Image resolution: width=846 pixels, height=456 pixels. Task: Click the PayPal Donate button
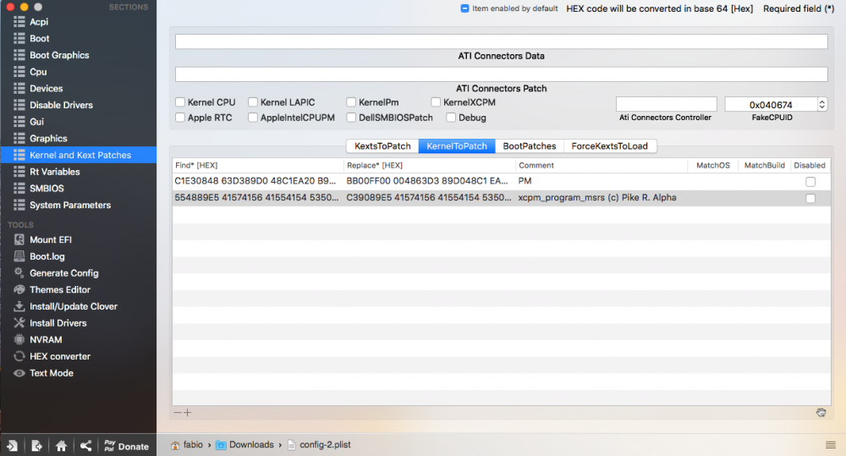pyautogui.click(x=127, y=446)
